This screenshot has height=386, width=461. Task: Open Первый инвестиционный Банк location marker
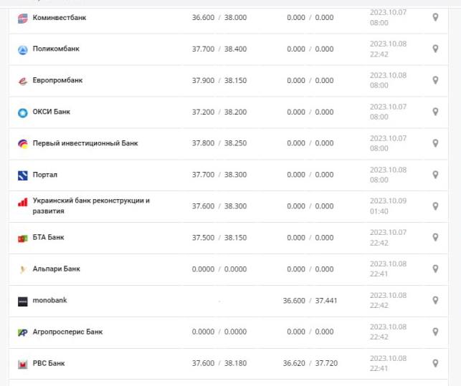[435, 143]
